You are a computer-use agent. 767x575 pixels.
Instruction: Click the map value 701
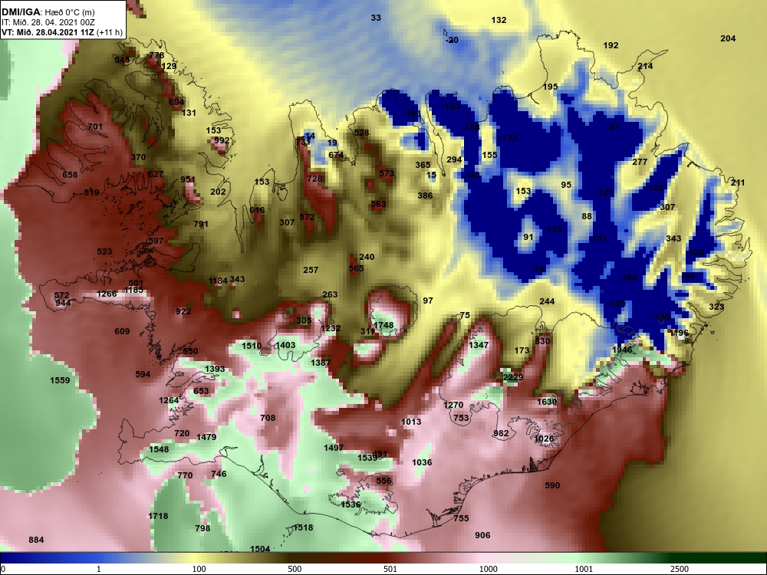click(x=95, y=127)
